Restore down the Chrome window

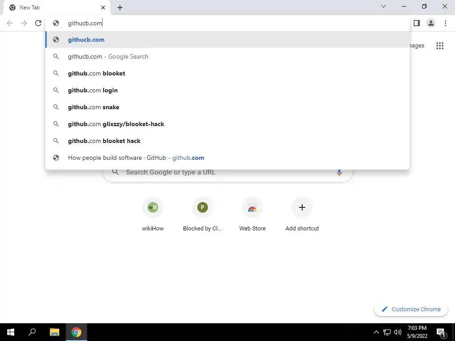424,6
